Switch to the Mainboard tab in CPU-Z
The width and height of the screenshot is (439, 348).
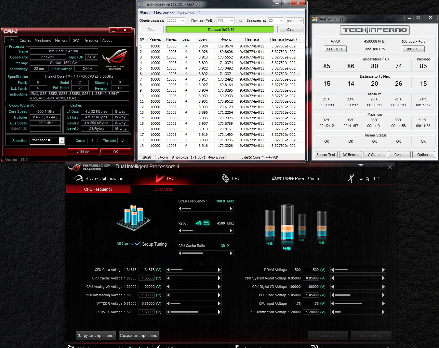click(x=43, y=40)
